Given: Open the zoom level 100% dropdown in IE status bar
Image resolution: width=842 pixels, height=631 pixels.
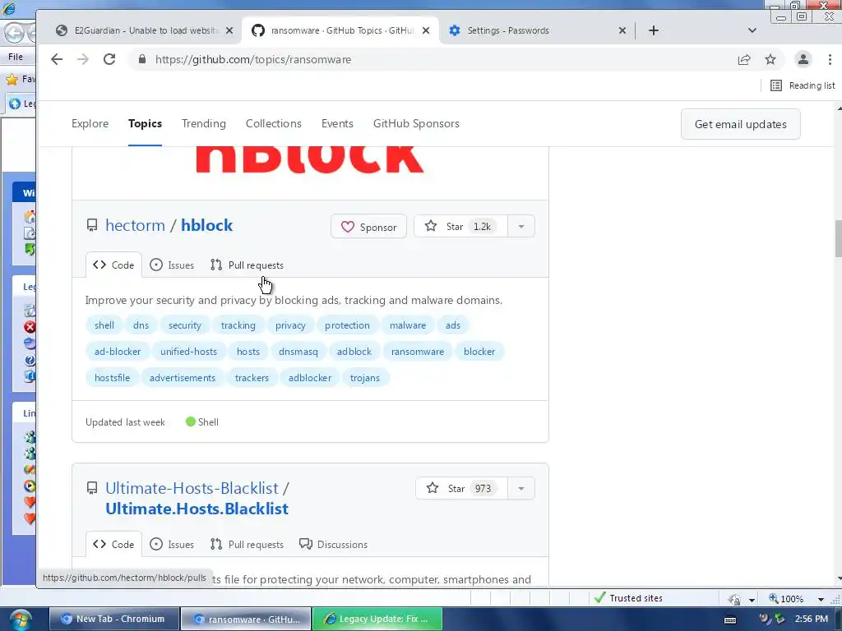Looking at the screenshot, I should [x=821, y=599].
